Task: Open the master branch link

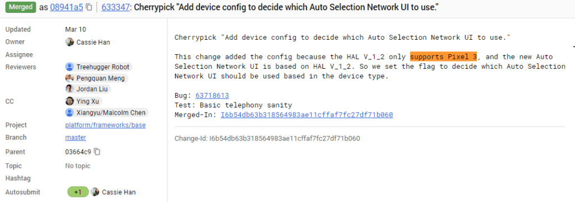Action: coord(76,137)
